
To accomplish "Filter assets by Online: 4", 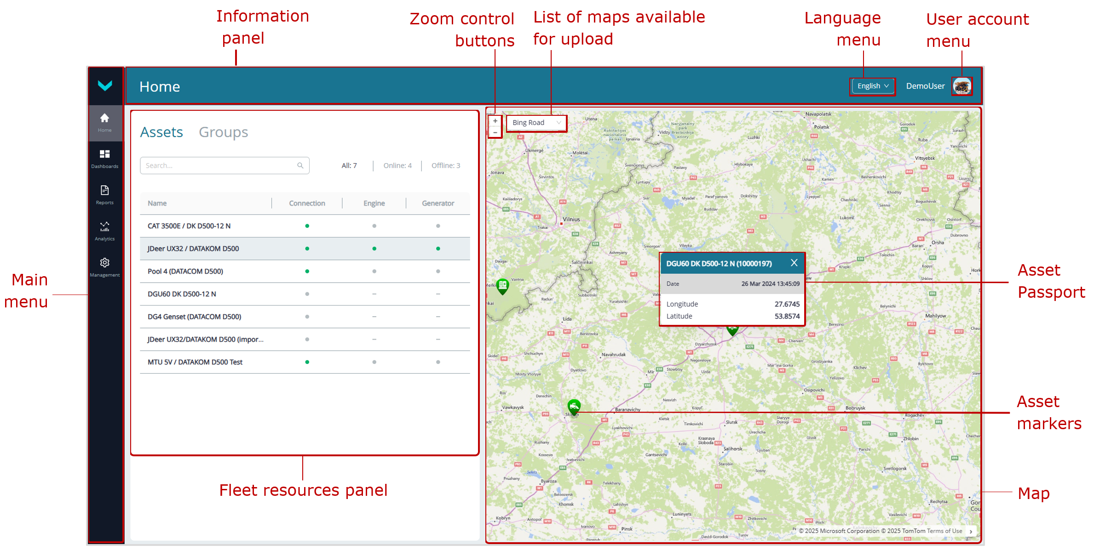I will click(397, 165).
